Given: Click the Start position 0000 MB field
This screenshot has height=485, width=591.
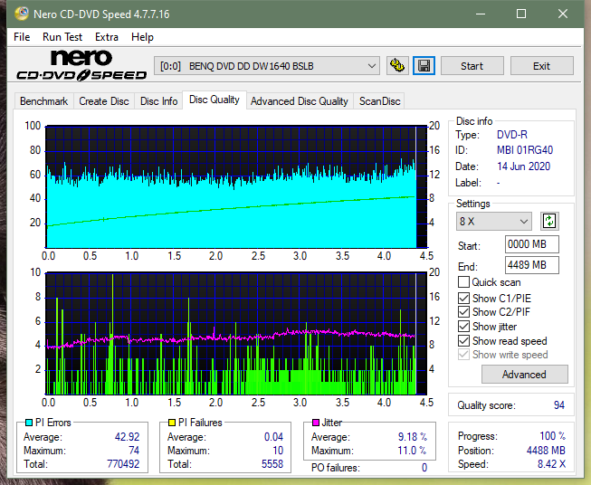Looking at the screenshot, I should pos(531,244).
